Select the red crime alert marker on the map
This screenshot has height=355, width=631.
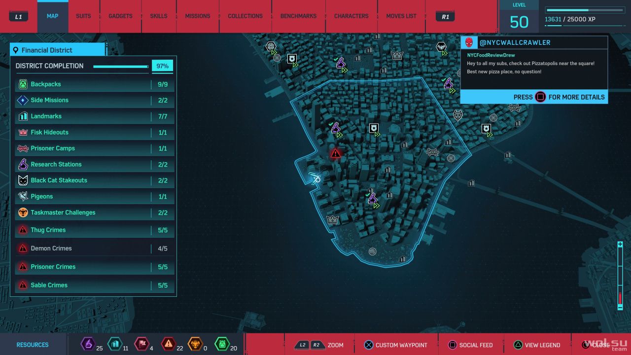click(336, 153)
